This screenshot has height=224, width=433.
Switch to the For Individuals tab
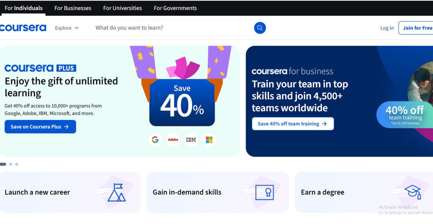pyautogui.click(x=23, y=8)
